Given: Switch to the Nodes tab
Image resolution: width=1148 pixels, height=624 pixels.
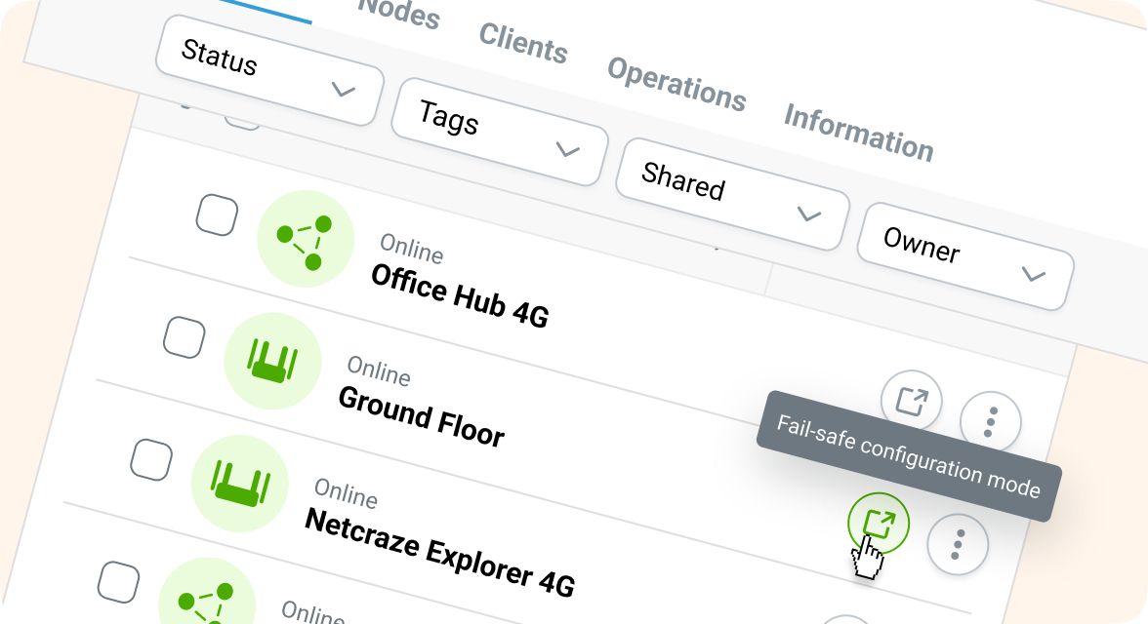Looking at the screenshot, I should click(x=399, y=13).
